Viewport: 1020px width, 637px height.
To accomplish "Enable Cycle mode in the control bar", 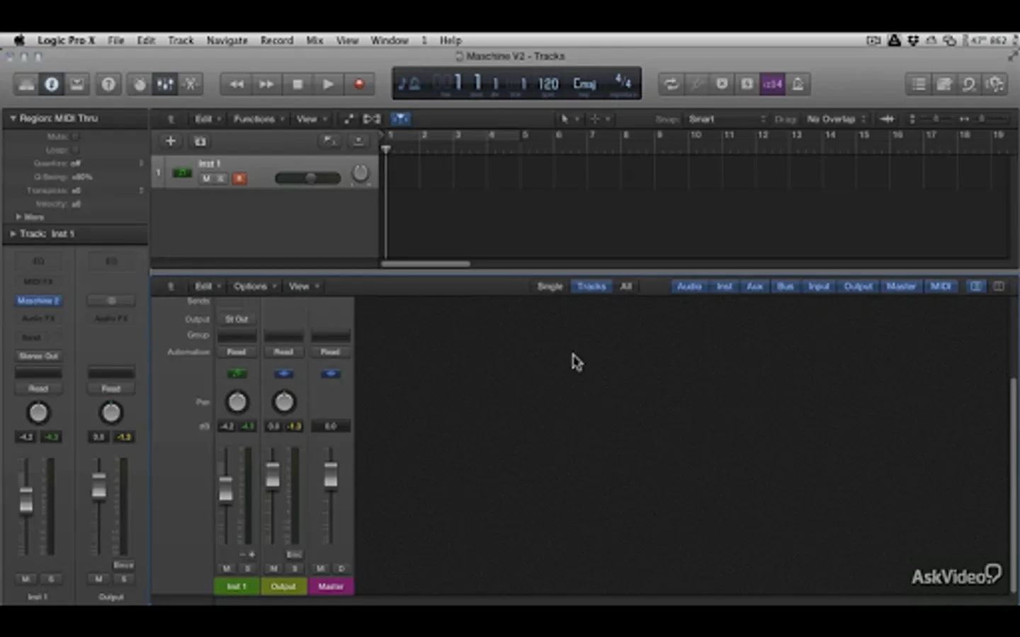I will (x=670, y=84).
